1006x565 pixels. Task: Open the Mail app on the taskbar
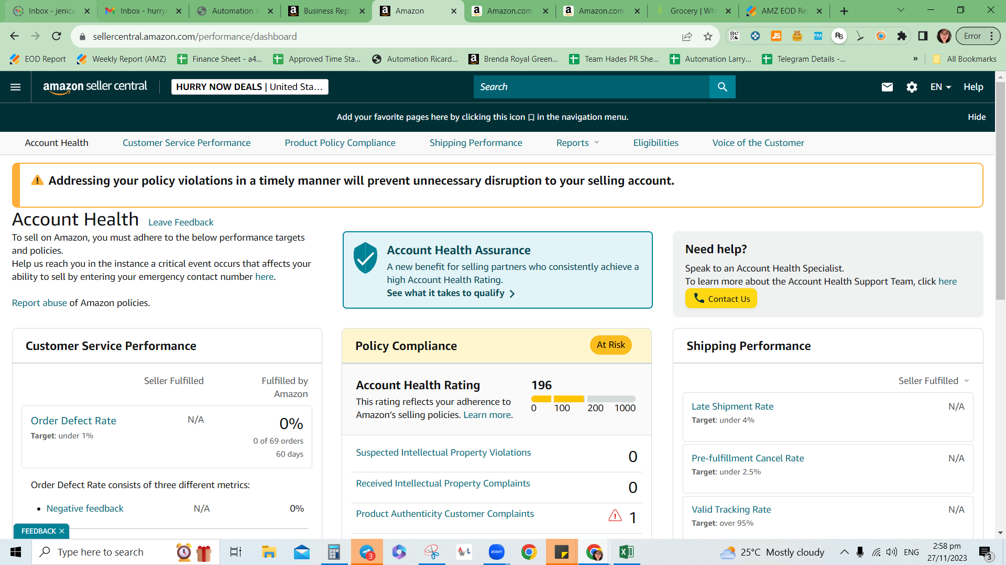point(301,552)
